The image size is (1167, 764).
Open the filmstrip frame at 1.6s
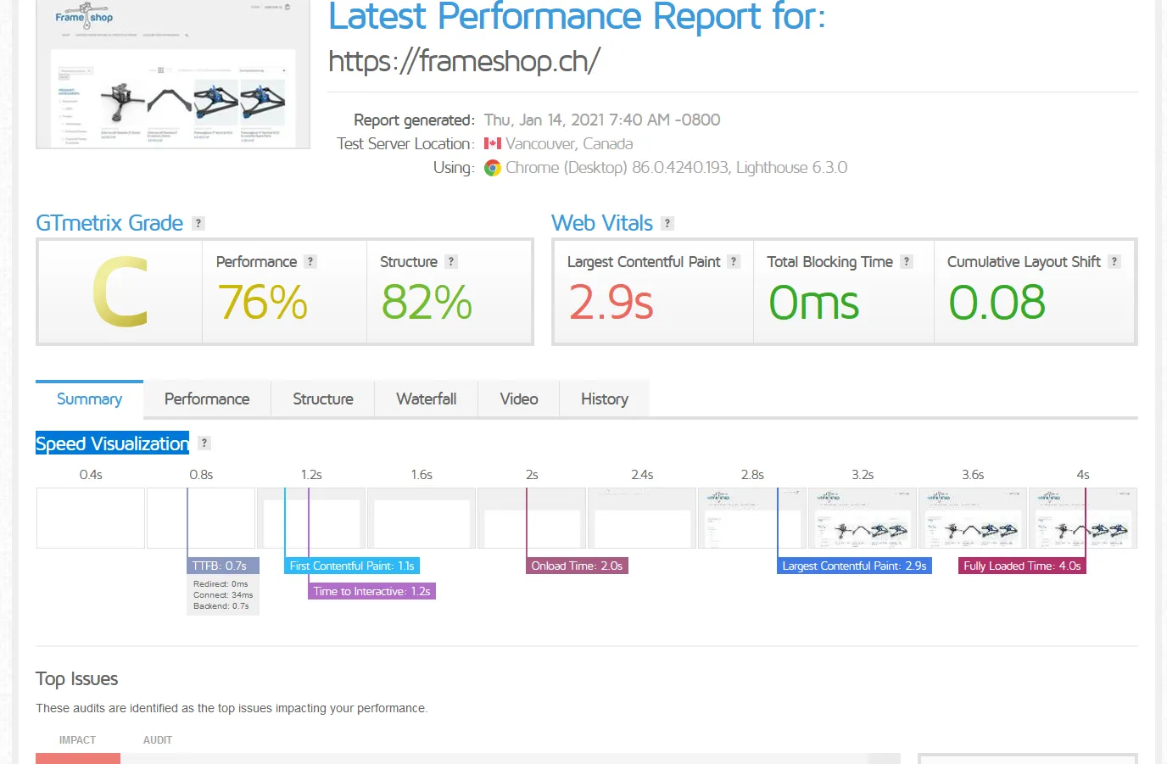(x=422, y=518)
